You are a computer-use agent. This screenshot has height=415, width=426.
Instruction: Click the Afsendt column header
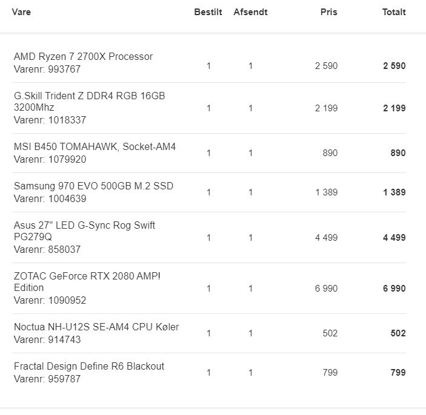tap(250, 12)
